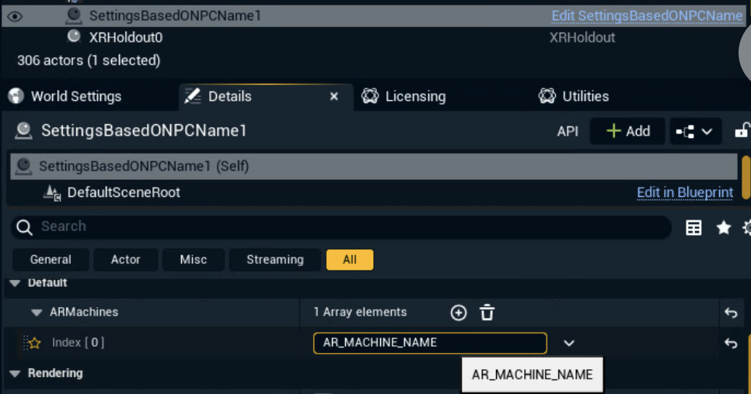Open the Edit in Blueprint link
The height and width of the screenshot is (394, 751).
click(x=684, y=192)
